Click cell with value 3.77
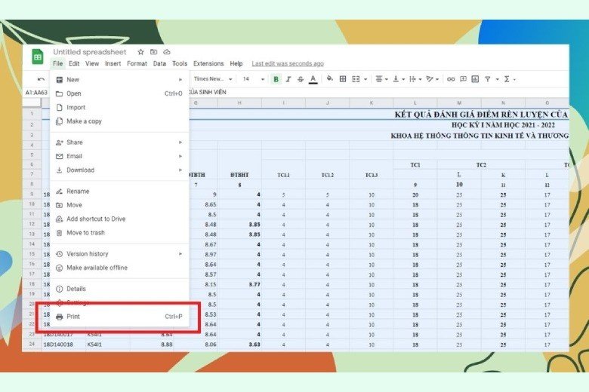 tap(239, 284)
